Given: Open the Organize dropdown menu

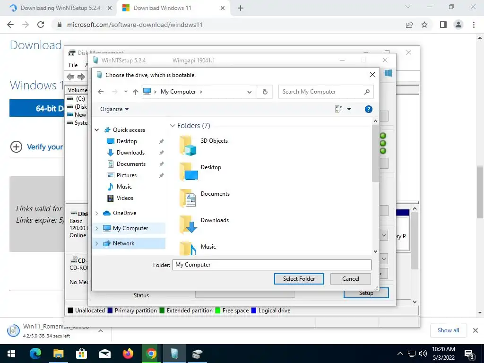Looking at the screenshot, I should pos(114,109).
